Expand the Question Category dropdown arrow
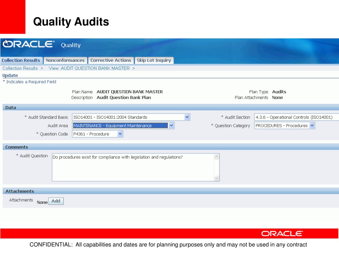The width and height of the screenshot is (339, 254). (x=312, y=125)
